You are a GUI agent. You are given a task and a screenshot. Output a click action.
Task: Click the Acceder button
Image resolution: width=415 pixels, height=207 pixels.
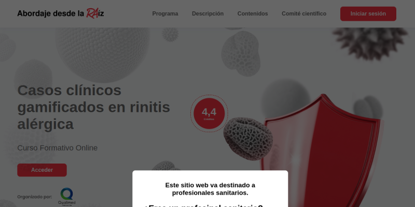42,170
